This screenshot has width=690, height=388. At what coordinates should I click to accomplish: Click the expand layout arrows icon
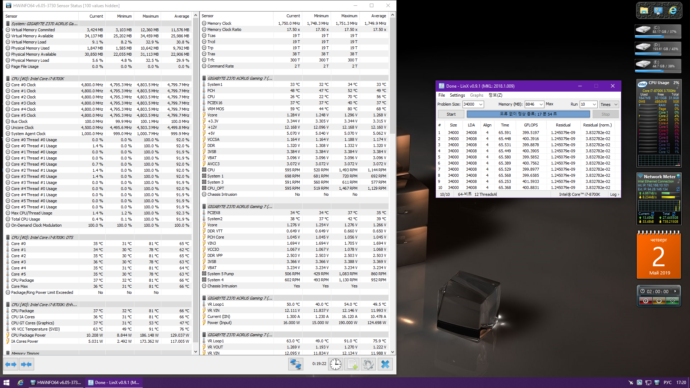(11, 364)
